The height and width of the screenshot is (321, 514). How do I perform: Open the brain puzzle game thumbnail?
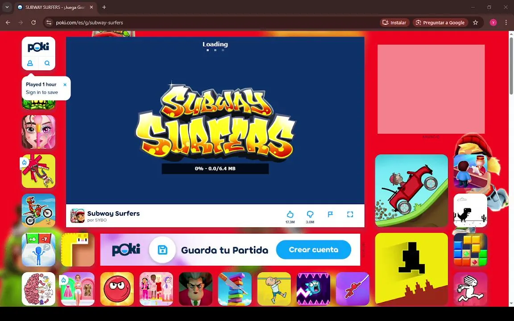click(x=38, y=289)
